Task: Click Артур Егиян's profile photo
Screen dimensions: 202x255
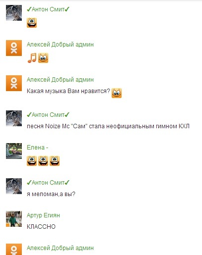Action: pyautogui.click(x=14, y=219)
